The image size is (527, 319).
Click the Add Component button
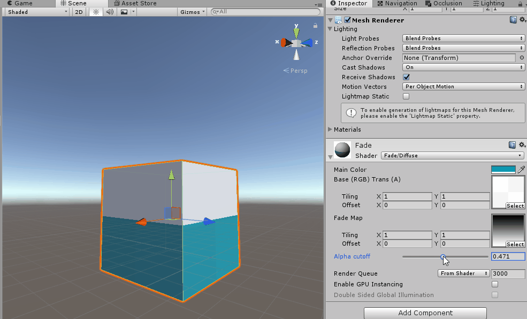point(425,313)
